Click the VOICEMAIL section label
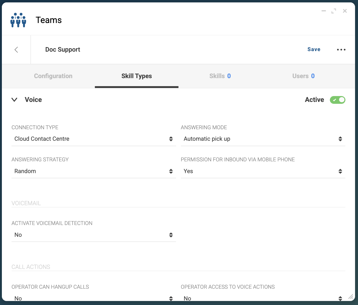The height and width of the screenshot is (305, 358). 26,203
